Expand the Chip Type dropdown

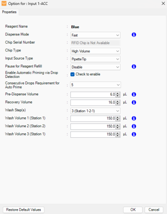(95, 51)
